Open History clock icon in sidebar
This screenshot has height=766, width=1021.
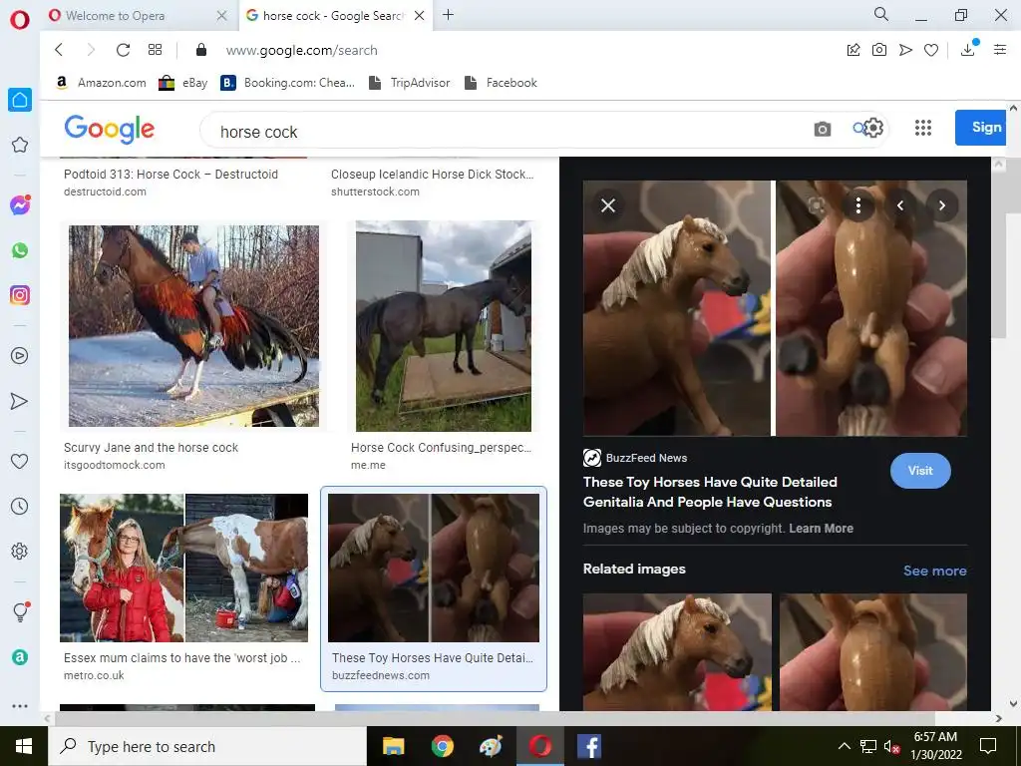coord(20,506)
